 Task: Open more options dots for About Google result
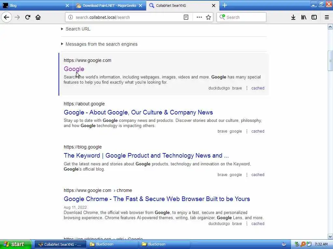[x=247, y=131]
